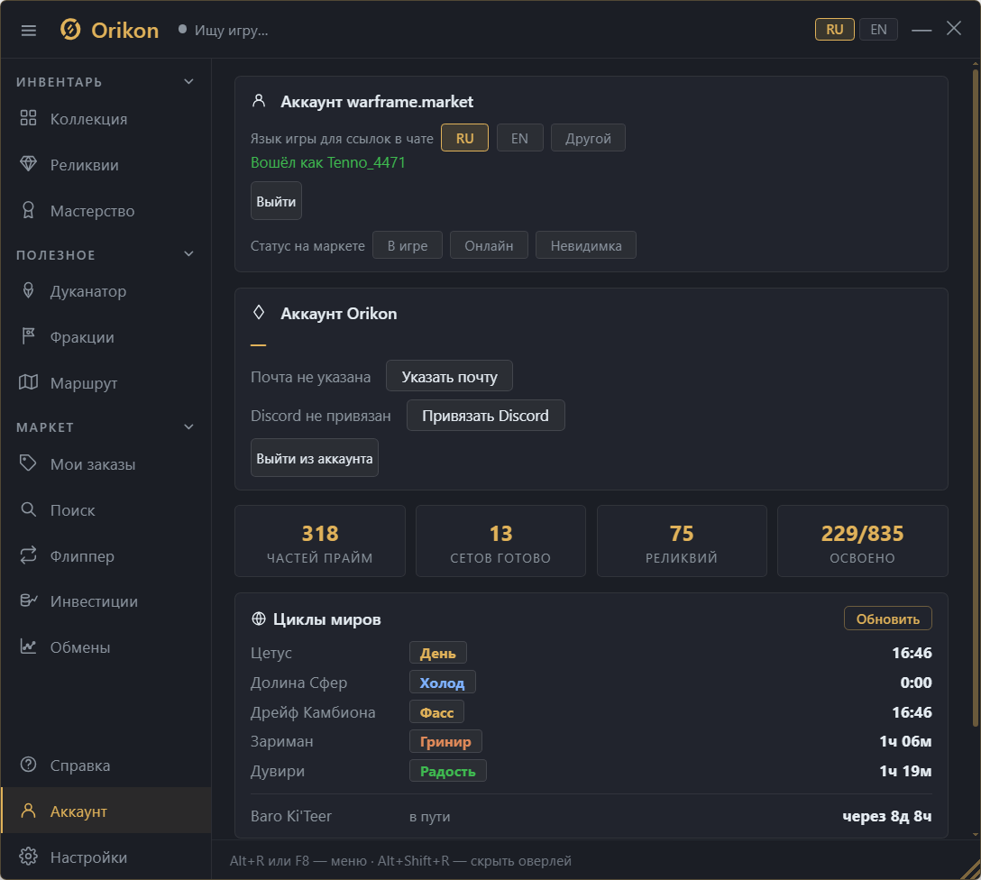Go to Реликвии in sidebar
Viewport: 981px width, 880px height.
click(105, 164)
